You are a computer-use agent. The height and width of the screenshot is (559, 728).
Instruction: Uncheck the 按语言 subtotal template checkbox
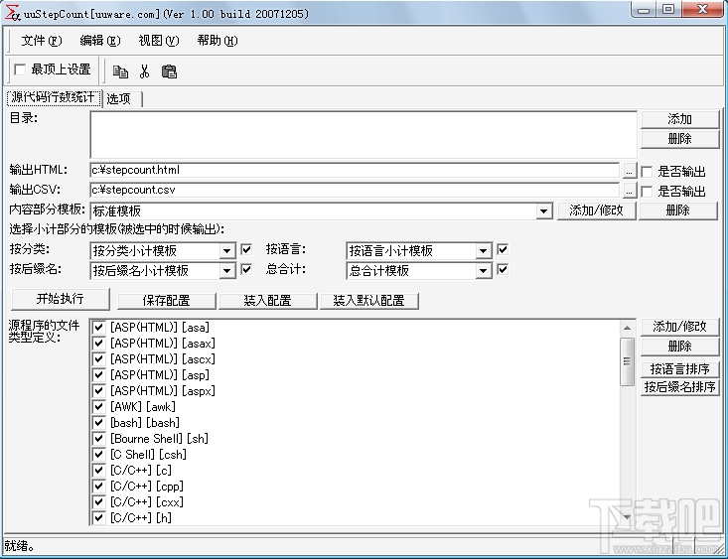coord(503,250)
